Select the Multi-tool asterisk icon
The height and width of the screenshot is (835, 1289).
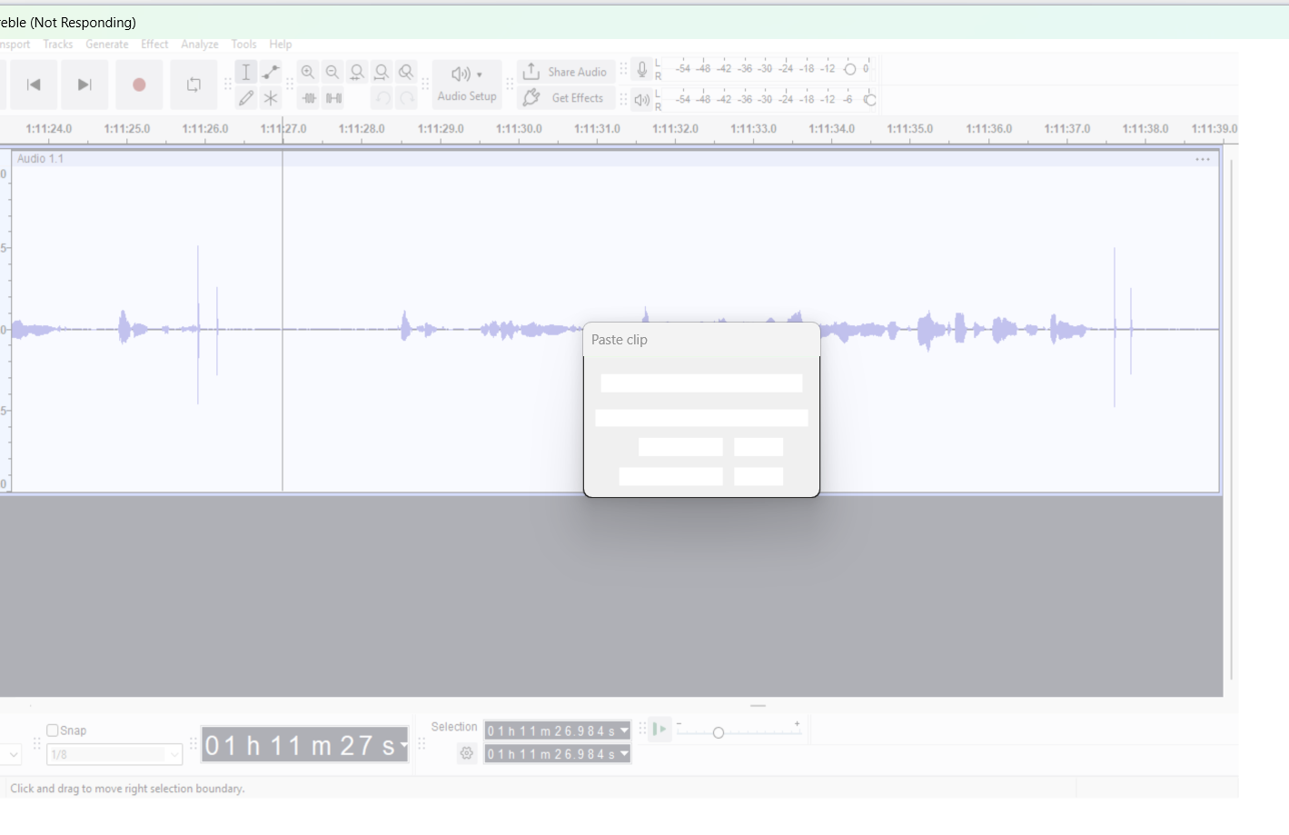coord(271,98)
